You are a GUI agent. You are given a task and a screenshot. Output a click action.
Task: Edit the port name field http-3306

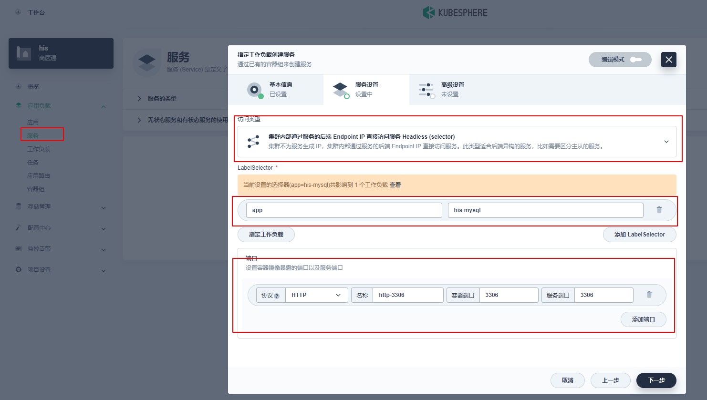click(408, 295)
